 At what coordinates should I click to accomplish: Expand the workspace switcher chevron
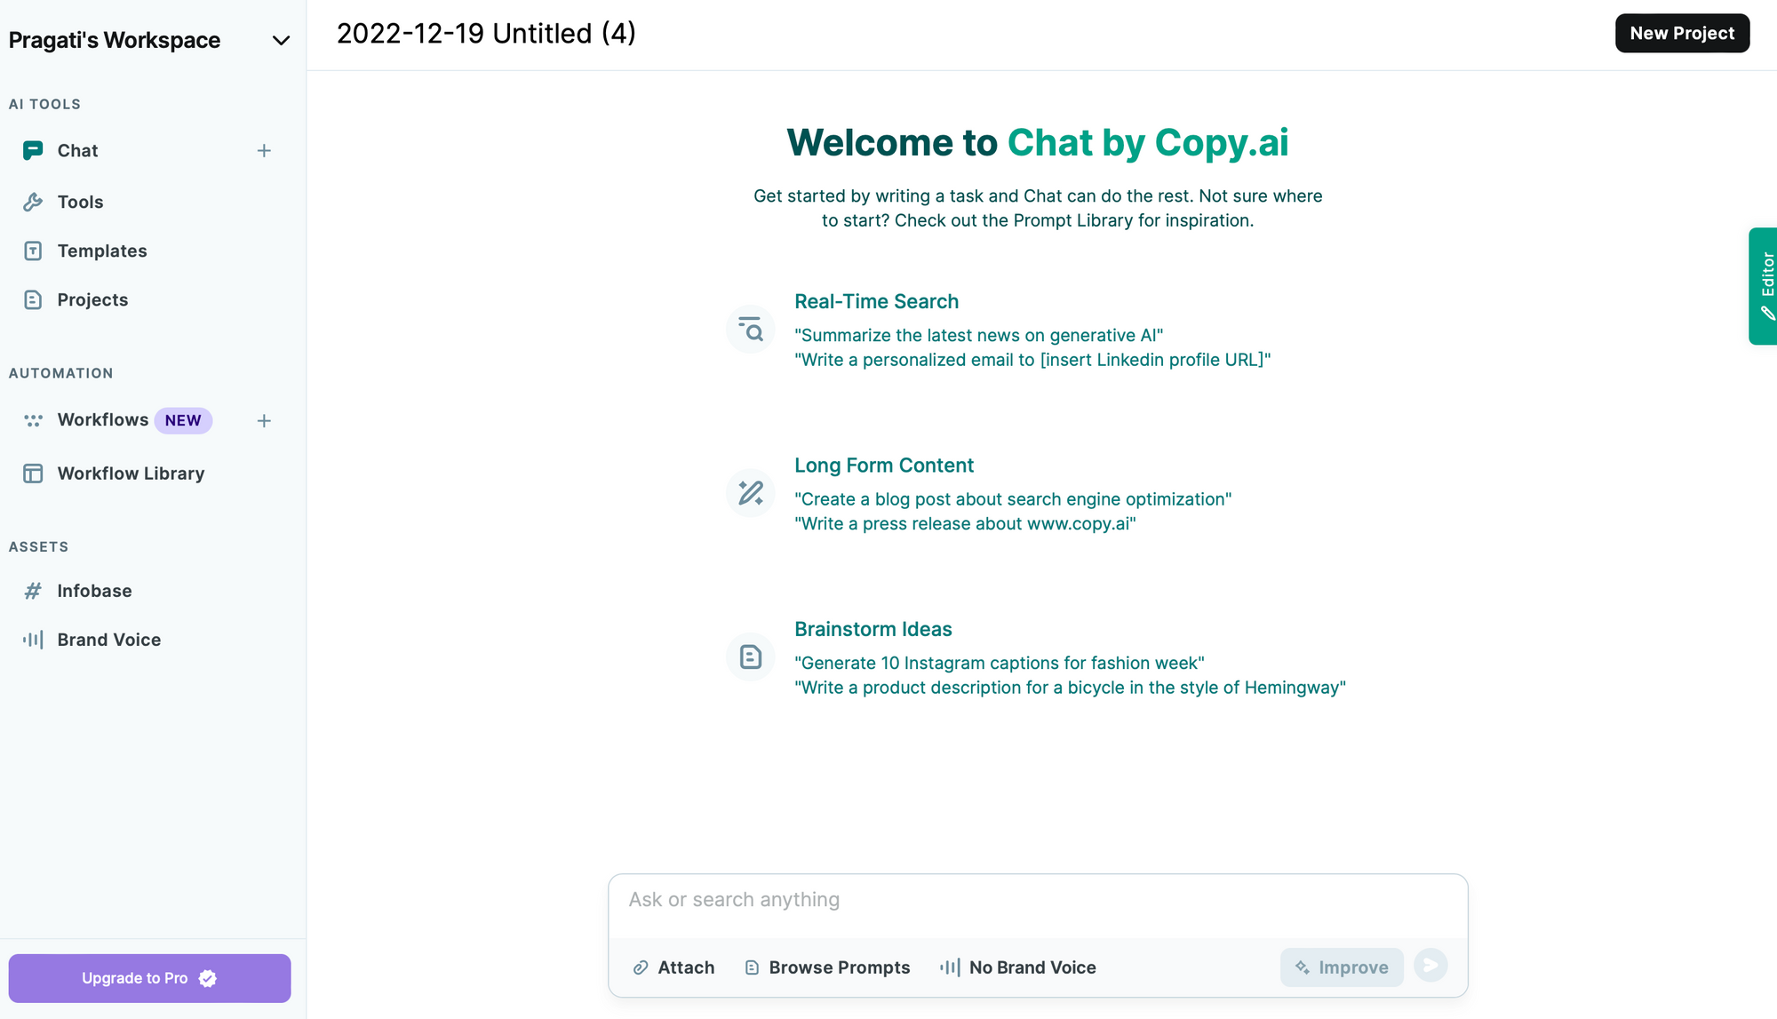279,40
